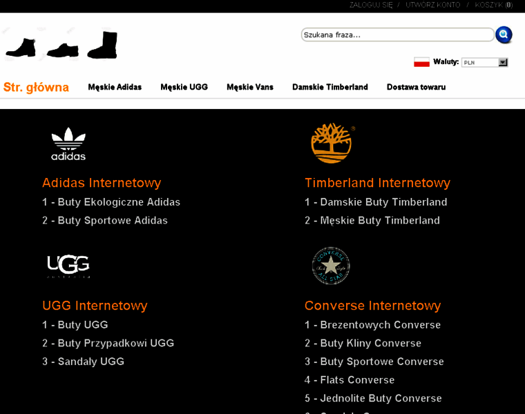
Task: Open Dostawa towaru menu item
Action: [x=416, y=87]
